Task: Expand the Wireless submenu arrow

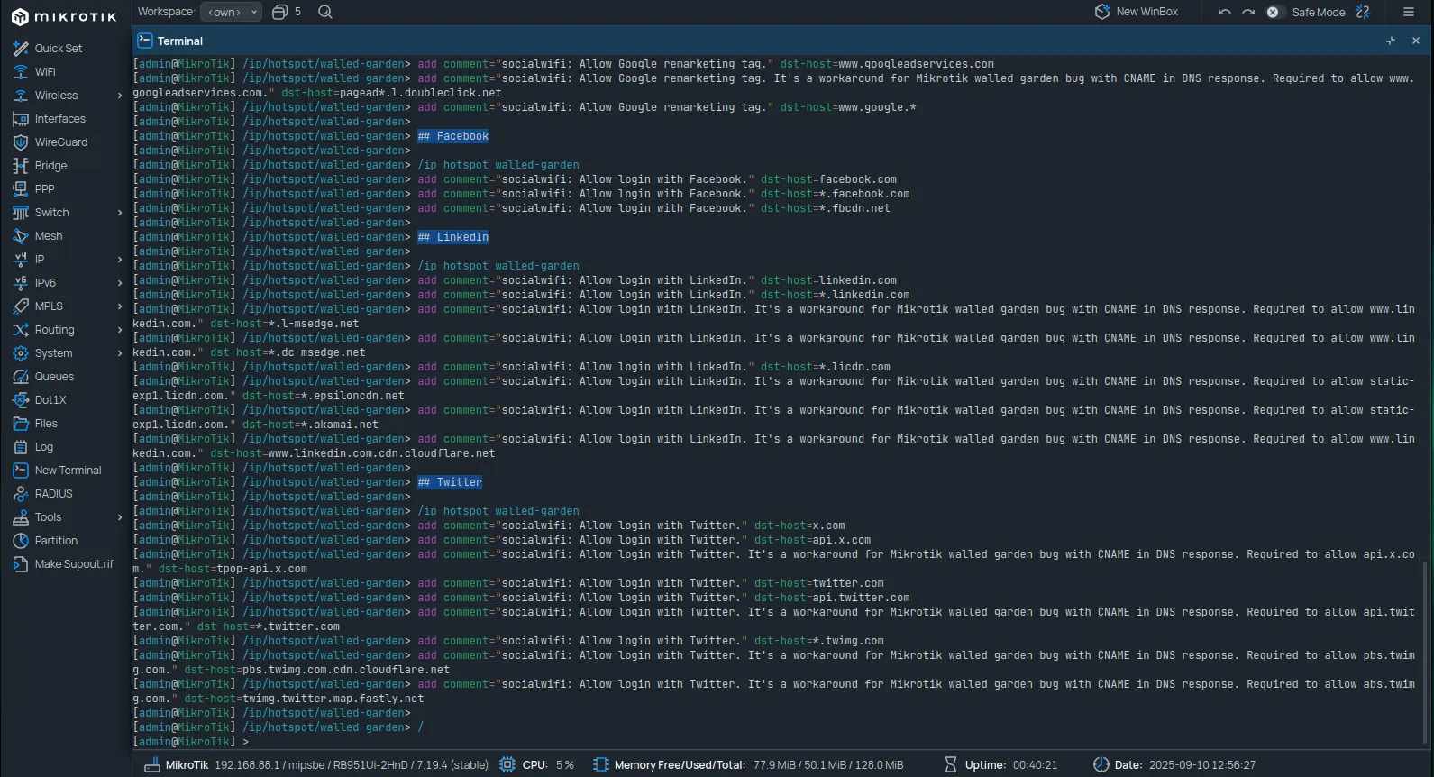Action: pyautogui.click(x=120, y=96)
